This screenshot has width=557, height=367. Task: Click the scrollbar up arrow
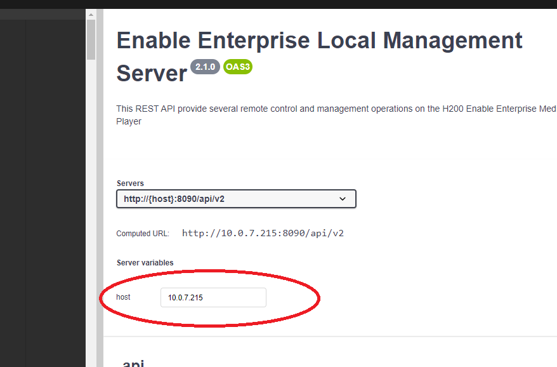[x=91, y=14]
